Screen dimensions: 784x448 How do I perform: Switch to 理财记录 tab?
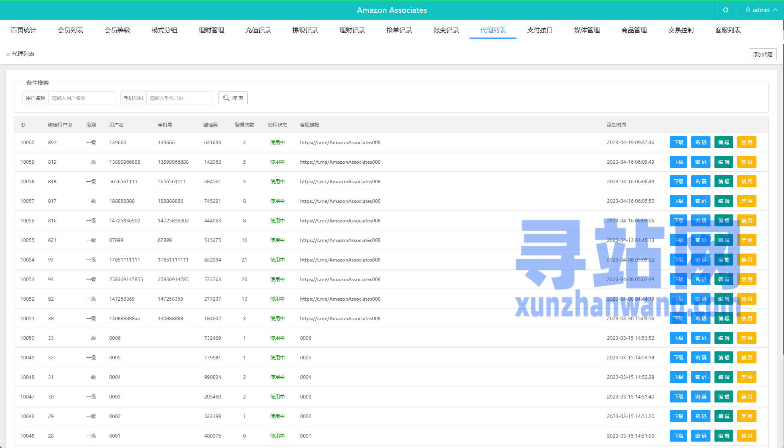352,30
